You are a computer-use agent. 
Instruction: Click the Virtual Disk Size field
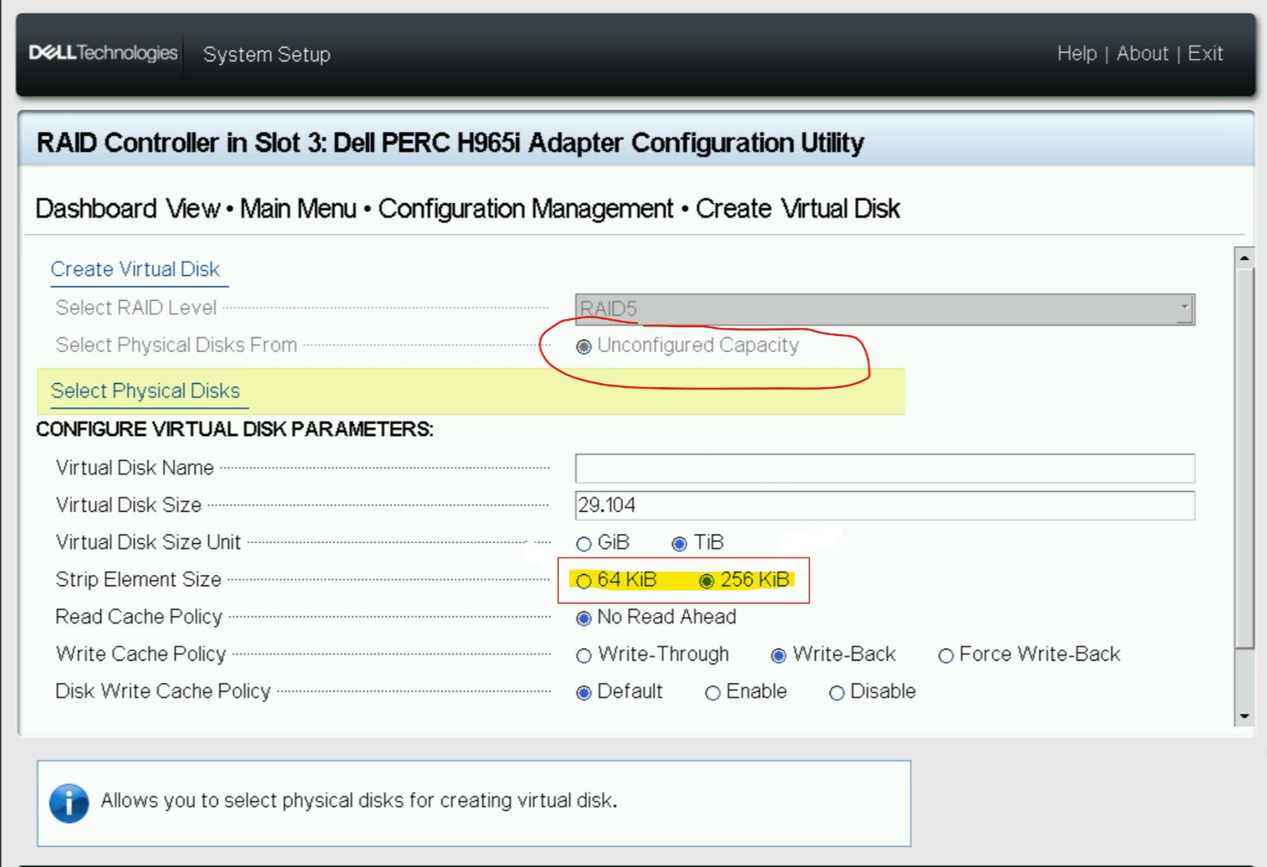885,505
